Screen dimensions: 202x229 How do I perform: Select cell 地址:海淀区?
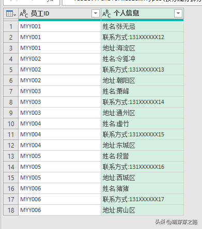pyautogui.click(x=142, y=48)
